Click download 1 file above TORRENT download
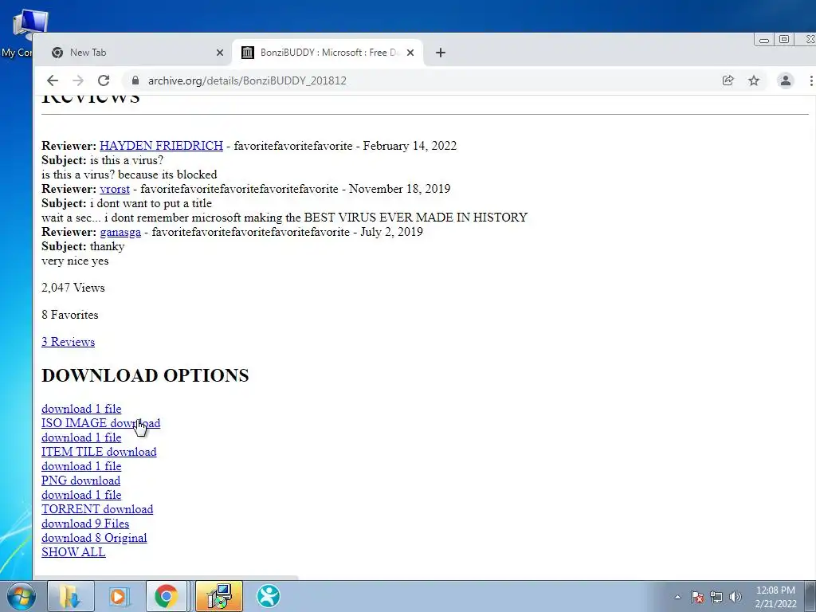Viewport: 816px width, 612px height. pos(81,495)
